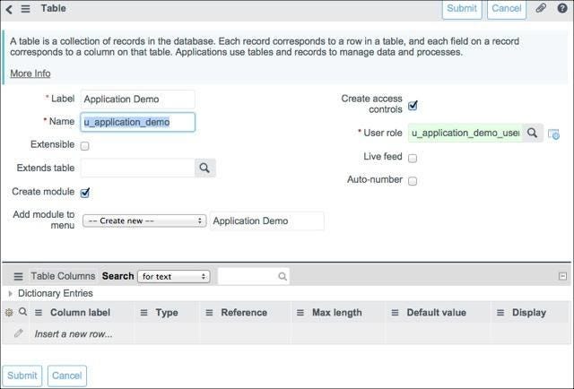The width and height of the screenshot is (574, 389).
Task: Toggle the Extensible checkbox
Action: tap(84, 145)
